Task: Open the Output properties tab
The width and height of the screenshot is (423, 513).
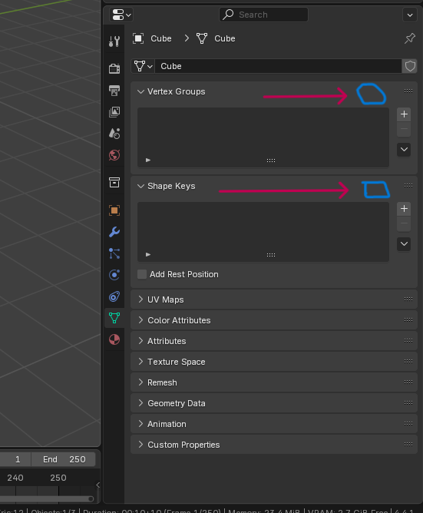Action: pyautogui.click(x=114, y=91)
